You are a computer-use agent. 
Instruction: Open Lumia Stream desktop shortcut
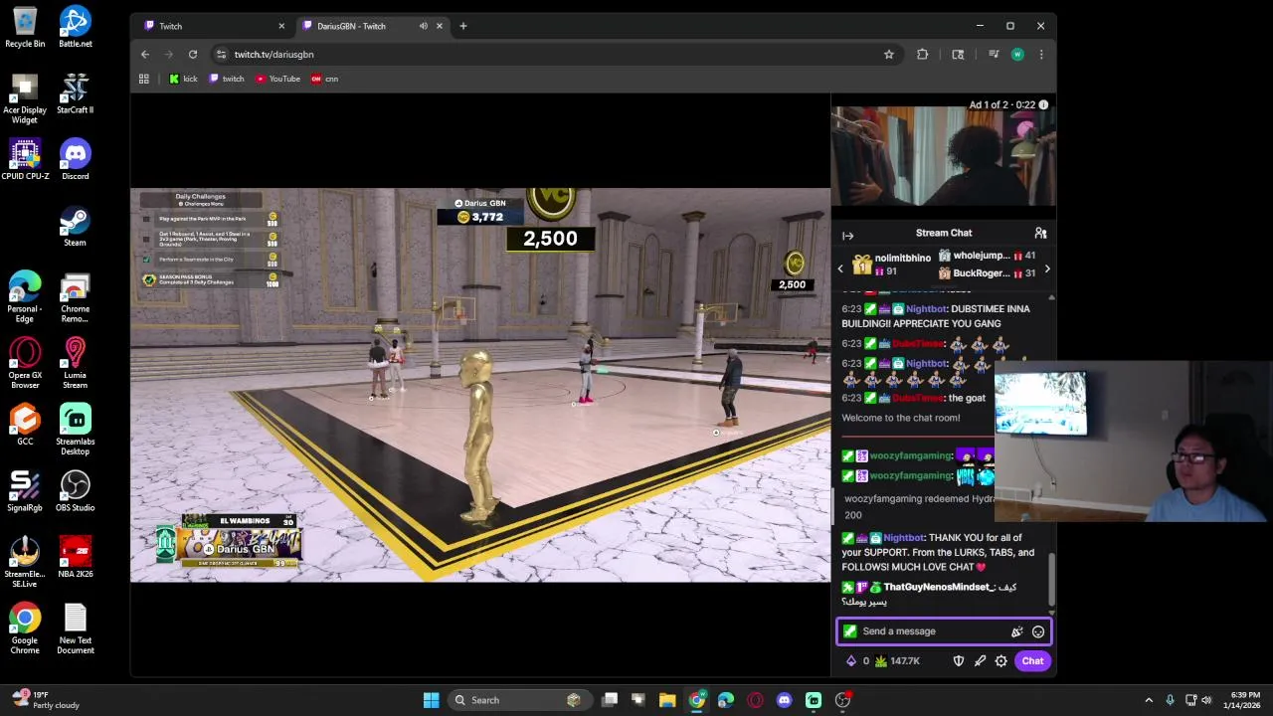point(76,364)
